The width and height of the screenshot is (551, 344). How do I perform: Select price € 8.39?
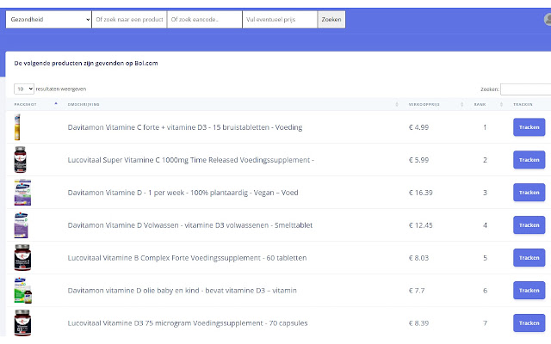[418, 323]
